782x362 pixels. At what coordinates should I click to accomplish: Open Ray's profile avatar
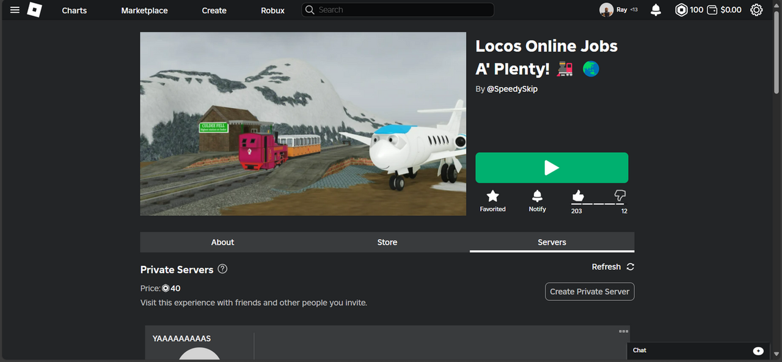coord(606,10)
